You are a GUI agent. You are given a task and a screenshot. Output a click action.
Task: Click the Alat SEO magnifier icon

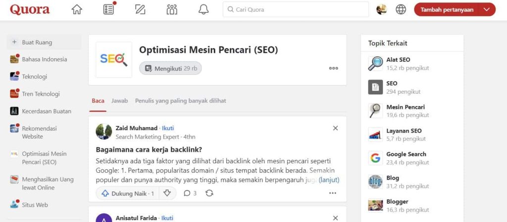(x=375, y=64)
